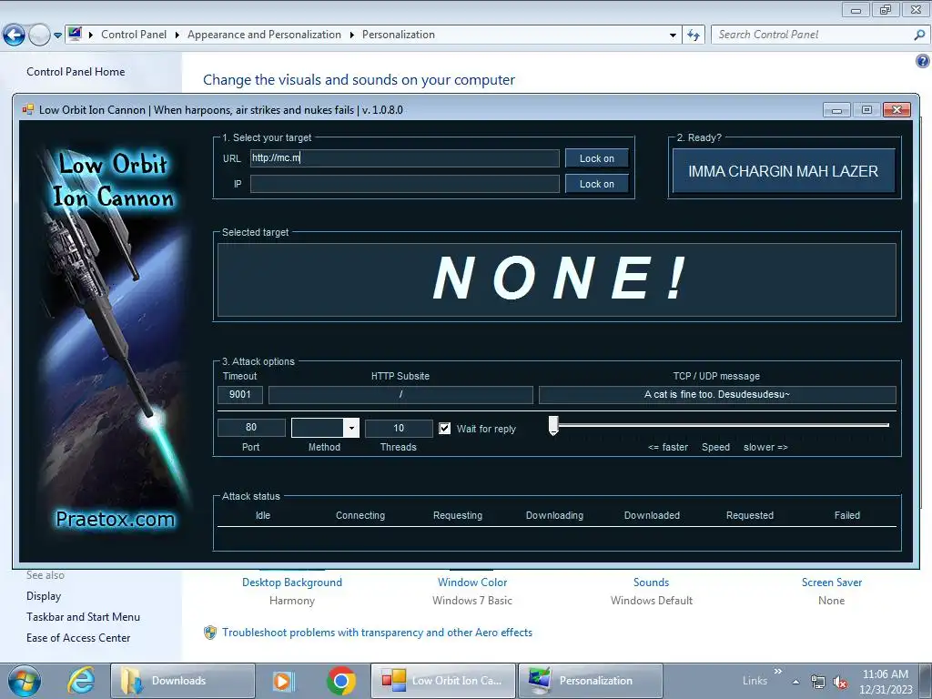
Task: Click the URL input field
Action: [404, 158]
